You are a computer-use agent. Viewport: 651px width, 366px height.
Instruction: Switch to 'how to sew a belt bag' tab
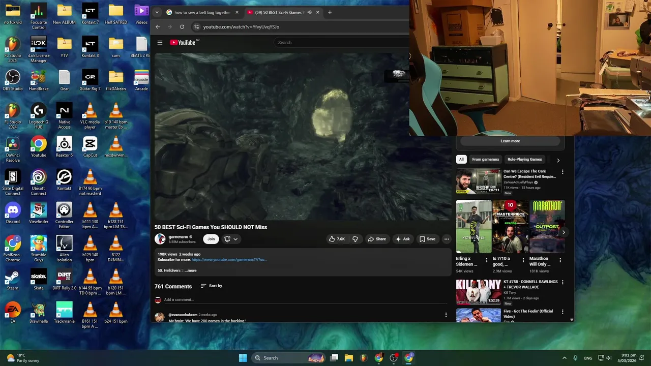pyautogui.click(x=202, y=12)
